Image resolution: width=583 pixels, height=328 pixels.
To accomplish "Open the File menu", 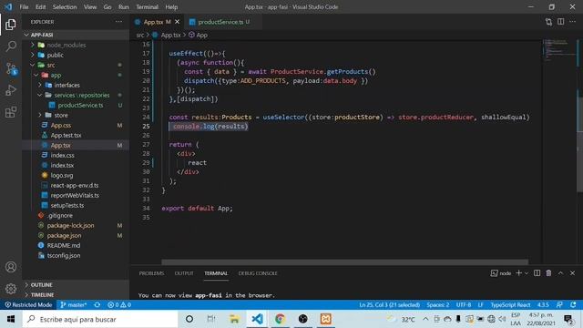I will pyautogui.click(x=24, y=6).
